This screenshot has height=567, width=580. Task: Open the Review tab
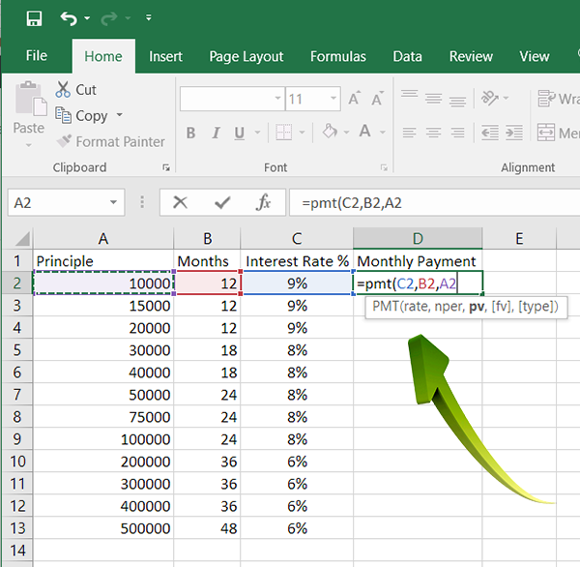pyautogui.click(x=471, y=56)
